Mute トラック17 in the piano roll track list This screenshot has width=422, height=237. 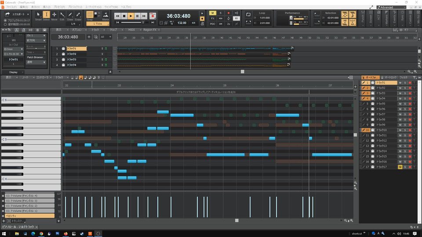400,167
